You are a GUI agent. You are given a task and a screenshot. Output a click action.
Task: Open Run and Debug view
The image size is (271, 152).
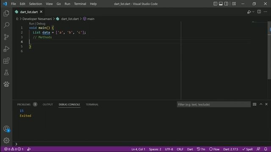[6, 49]
